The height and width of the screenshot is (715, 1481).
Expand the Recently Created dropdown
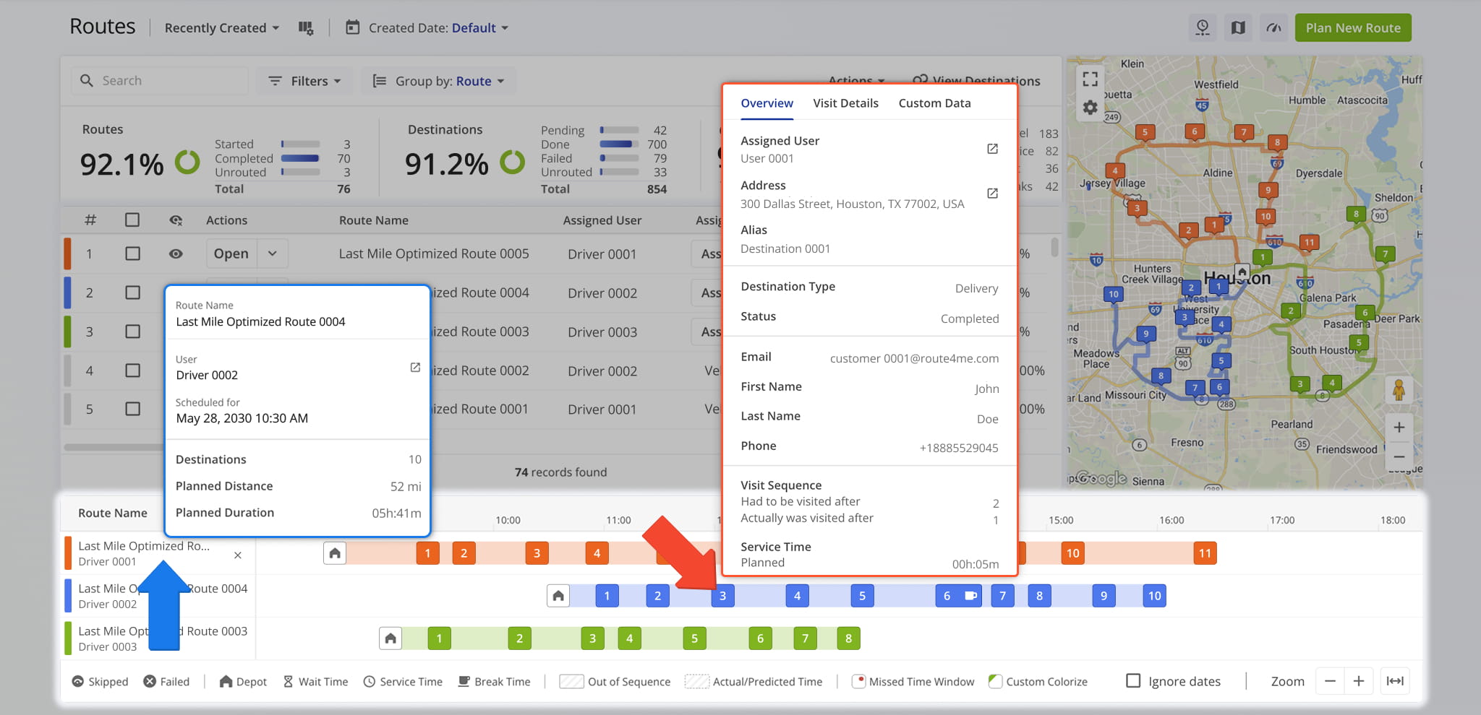pyautogui.click(x=221, y=28)
